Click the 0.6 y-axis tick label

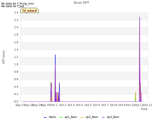[x=16, y=79]
